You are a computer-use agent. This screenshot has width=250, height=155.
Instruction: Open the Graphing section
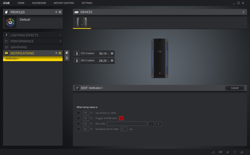click(x=33, y=47)
